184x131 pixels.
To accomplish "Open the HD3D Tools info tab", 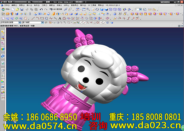I will click(x=3, y=56).
